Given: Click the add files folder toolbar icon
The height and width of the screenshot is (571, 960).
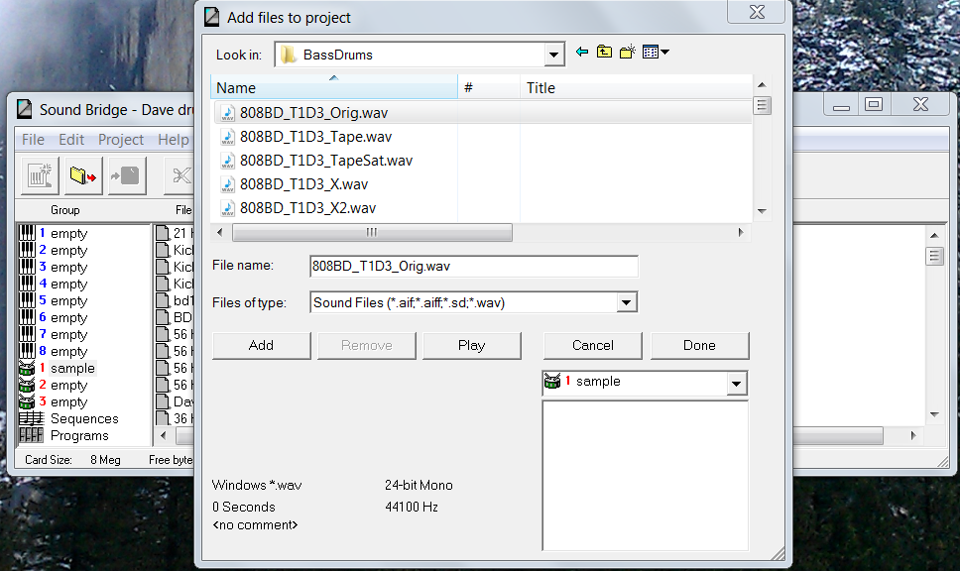Looking at the screenshot, I should (84, 175).
